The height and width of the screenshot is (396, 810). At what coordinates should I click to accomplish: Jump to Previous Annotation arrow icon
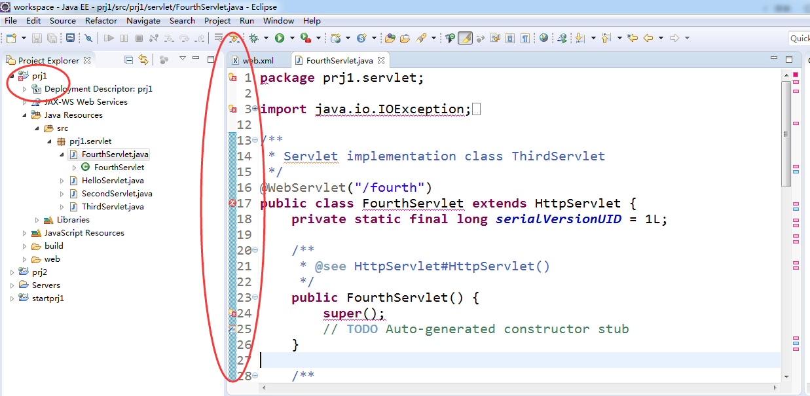tap(606, 38)
